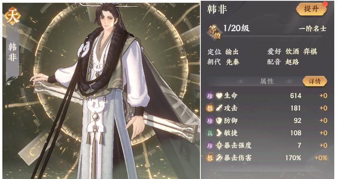
Task: Open the 详情 attribute details button
Action: (315, 81)
